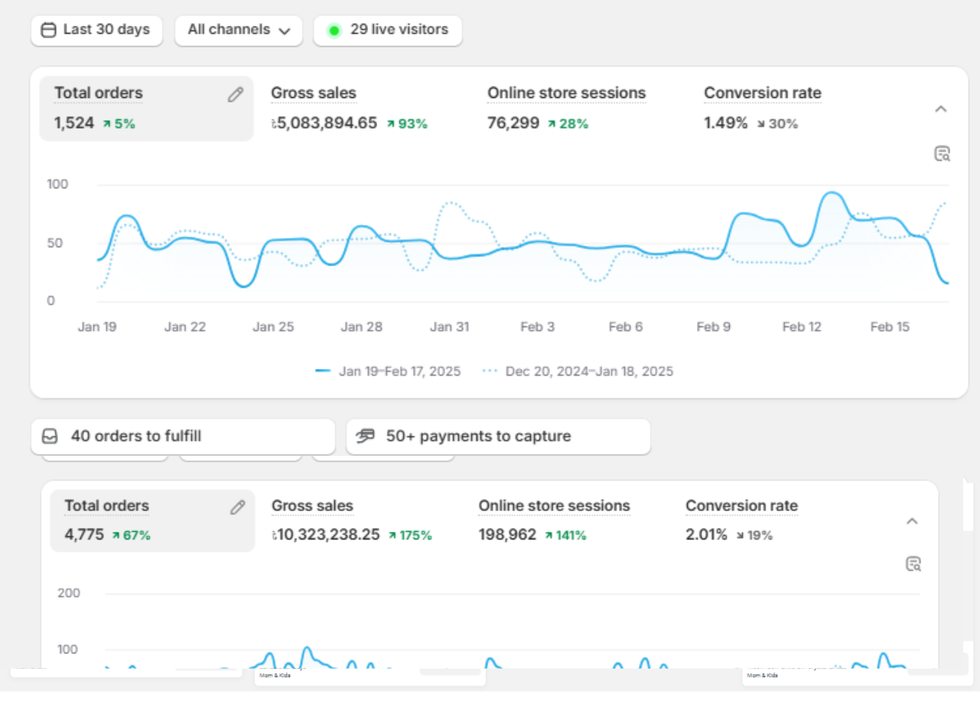The image size is (980, 720).
Task: Click the 28% sessions change indicator
Action: coord(568,124)
